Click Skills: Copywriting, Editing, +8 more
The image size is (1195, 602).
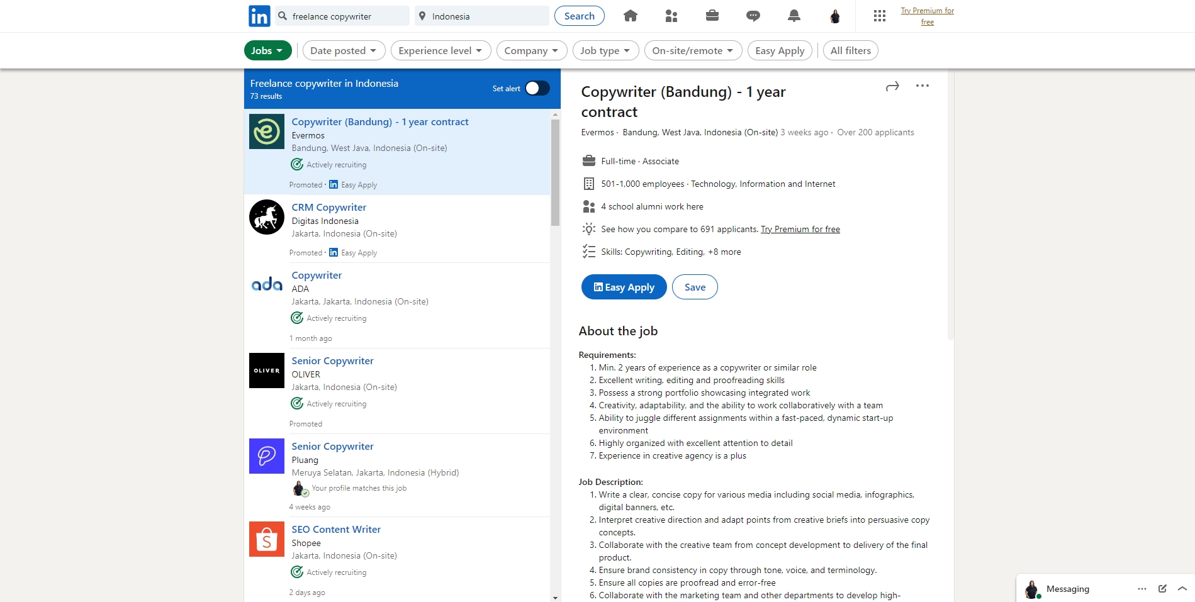pyautogui.click(x=671, y=252)
